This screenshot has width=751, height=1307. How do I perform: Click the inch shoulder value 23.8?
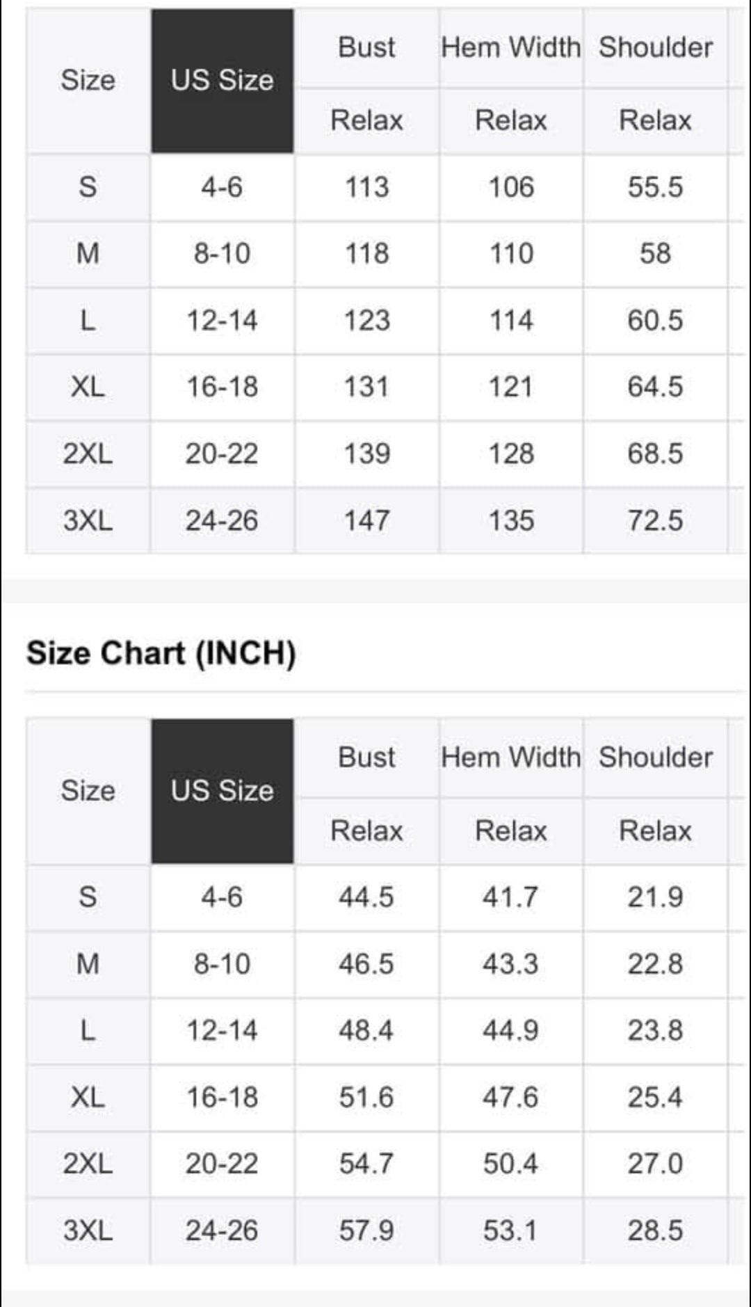(655, 1030)
